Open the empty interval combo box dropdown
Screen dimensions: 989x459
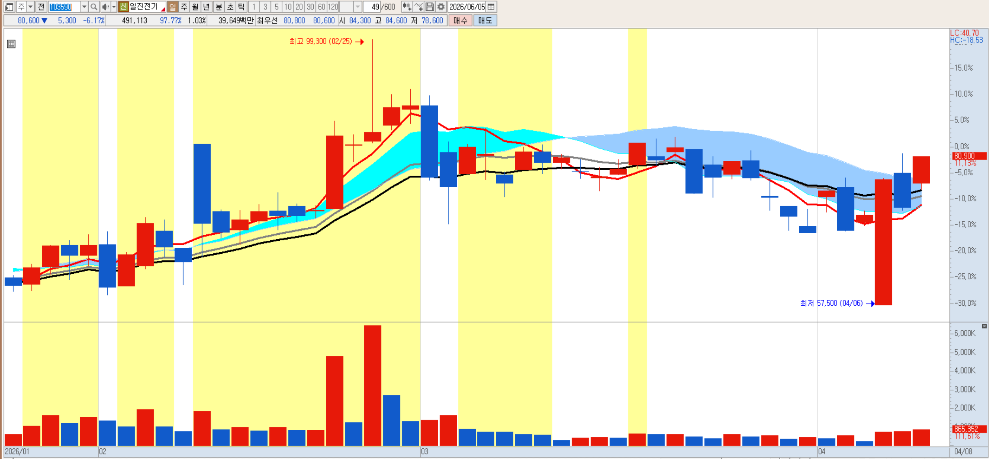pyautogui.click(x=358, y=7)
